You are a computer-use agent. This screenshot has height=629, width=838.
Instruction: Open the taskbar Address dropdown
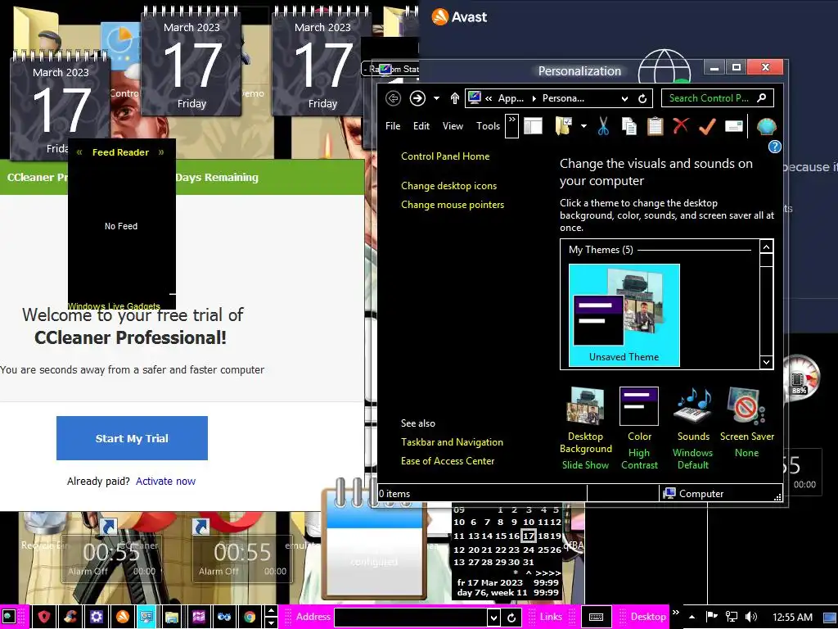pos(493,618)
